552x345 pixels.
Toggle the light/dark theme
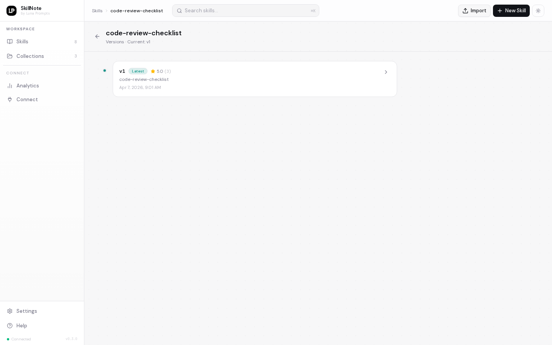click(538, 11)
